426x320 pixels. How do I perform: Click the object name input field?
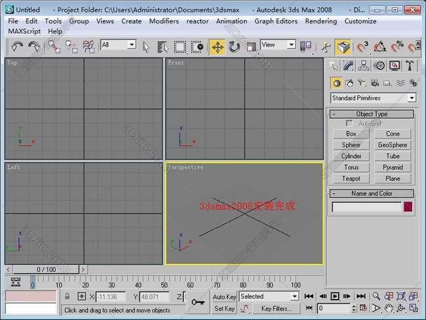pos(366,207)
